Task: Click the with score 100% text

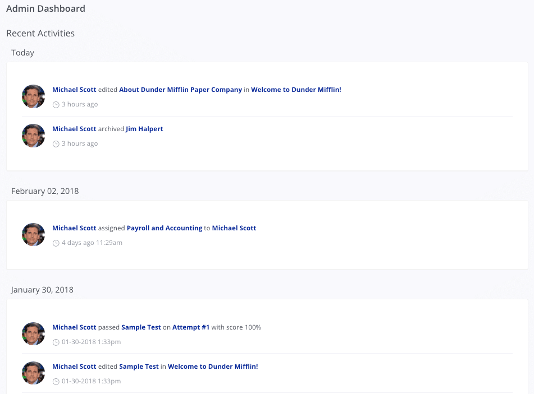Action: [x=236, y=327]
